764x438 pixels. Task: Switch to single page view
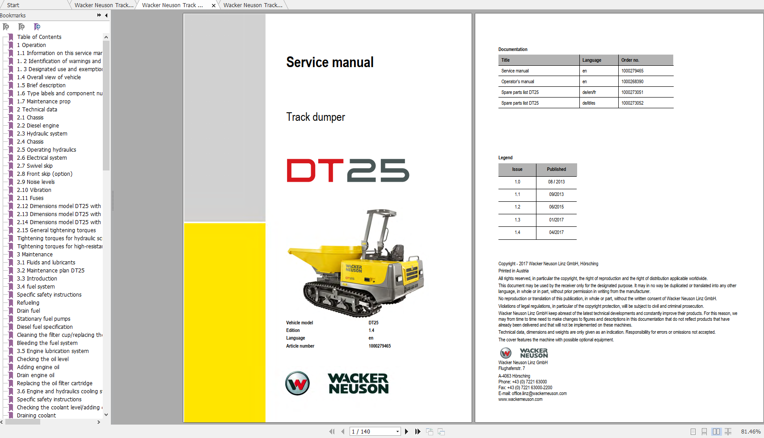pyautogui.click(x=693, y=431)
